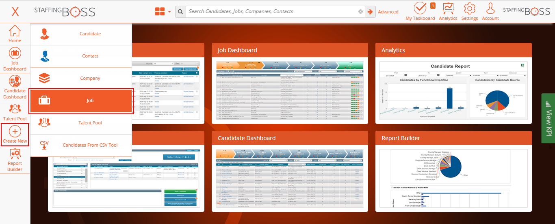Click the magnifier search icon
The height and width of the screenshot is (224, 555).
tap(180, 12)
